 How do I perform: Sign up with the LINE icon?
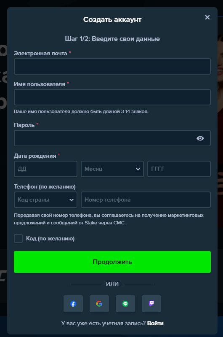click(x=125, y=304)
